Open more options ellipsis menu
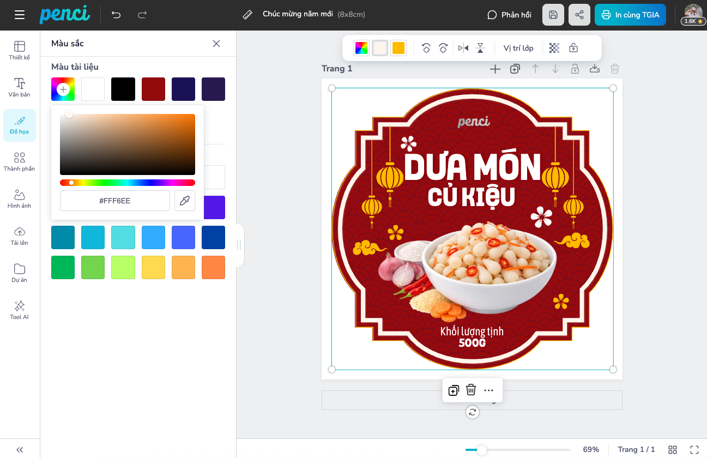This screenshot has height=458, width=707. pyautogui.click(x=488, y=390)
